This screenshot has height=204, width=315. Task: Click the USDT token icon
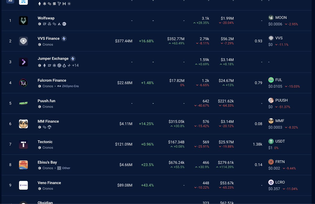271,141
